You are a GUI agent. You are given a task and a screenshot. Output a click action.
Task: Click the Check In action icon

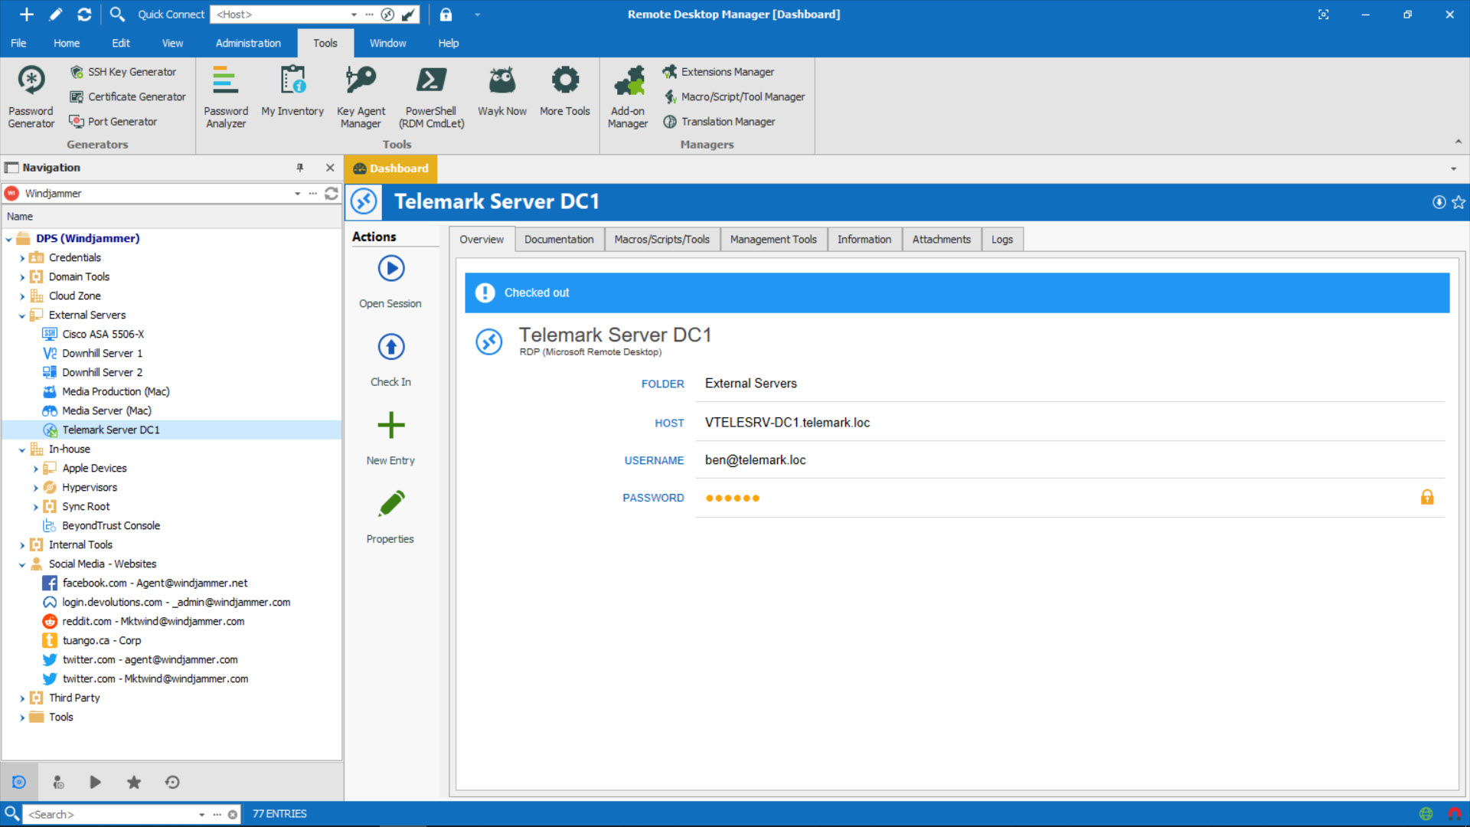click(x=390, y=346)
